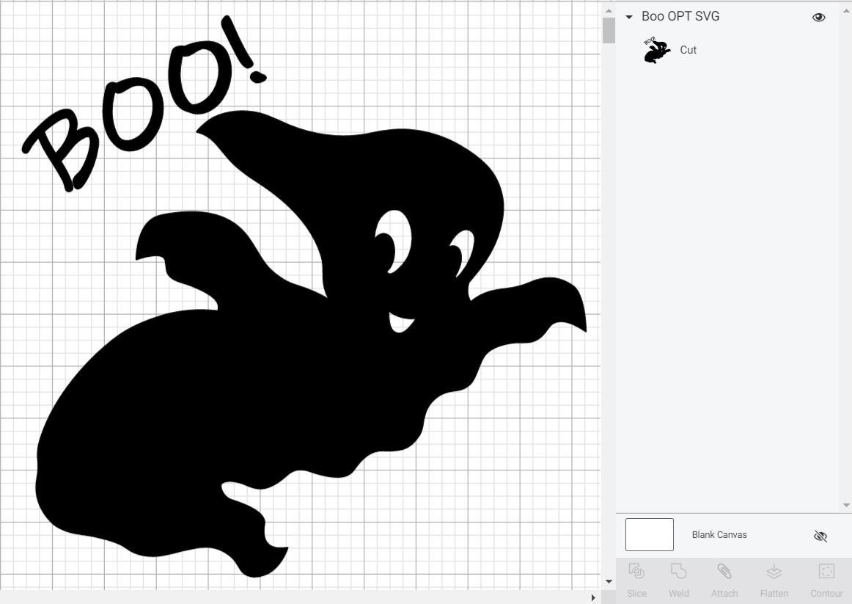Select the Weld tool icon

(x=678, y=571)
